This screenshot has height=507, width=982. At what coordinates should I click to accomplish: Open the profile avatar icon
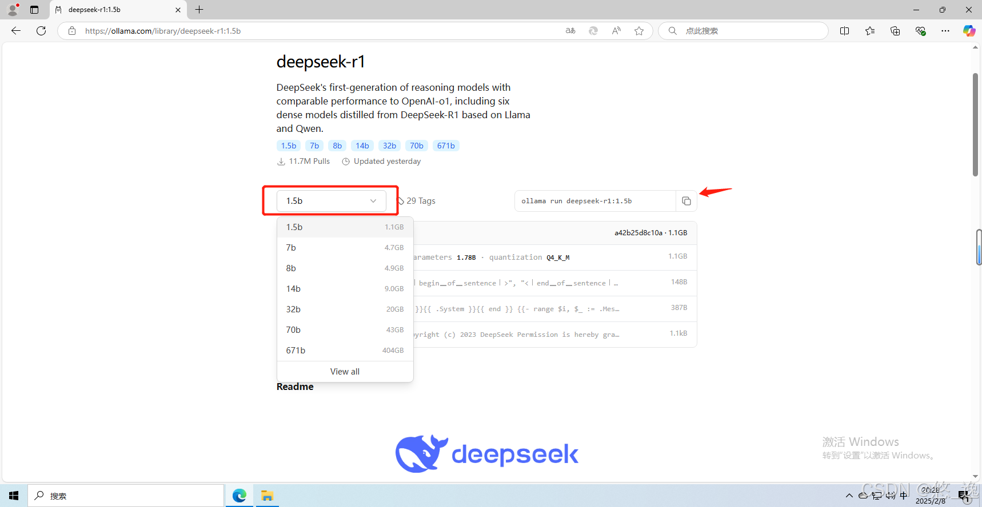[x=13, y=9]
